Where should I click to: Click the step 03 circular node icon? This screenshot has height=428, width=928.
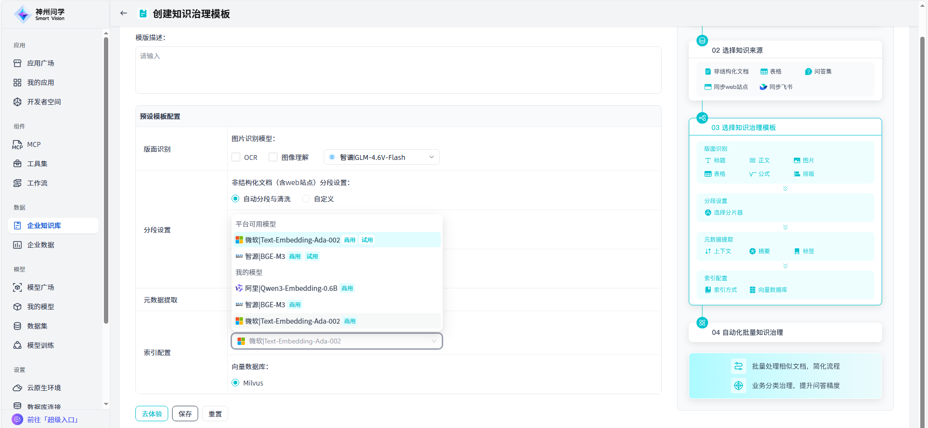(x=702, y=118)
